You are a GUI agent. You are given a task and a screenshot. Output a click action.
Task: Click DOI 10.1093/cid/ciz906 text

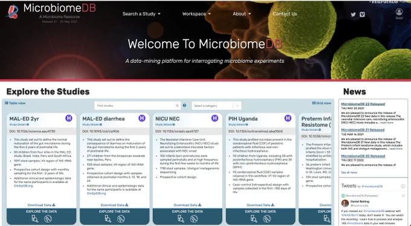tap(101, 131)
